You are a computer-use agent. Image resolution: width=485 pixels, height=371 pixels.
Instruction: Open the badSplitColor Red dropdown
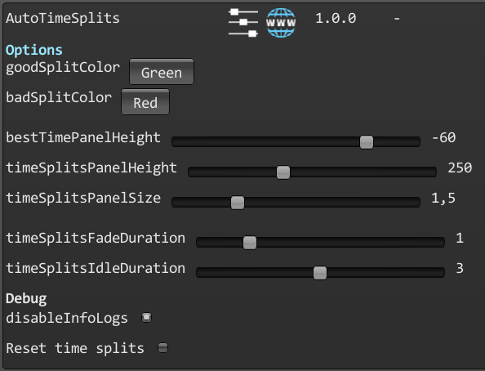click(x=145, y=102)
